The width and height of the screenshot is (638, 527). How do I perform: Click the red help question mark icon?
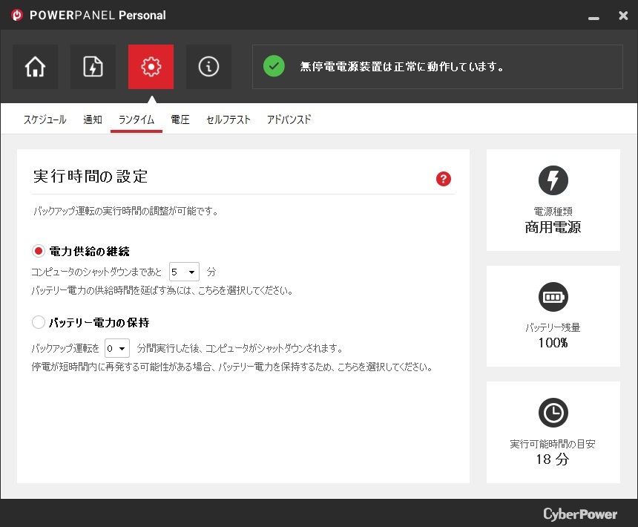[x=444, y=178]
